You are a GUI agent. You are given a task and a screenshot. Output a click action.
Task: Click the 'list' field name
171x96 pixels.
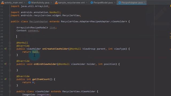tap(52, 27)
